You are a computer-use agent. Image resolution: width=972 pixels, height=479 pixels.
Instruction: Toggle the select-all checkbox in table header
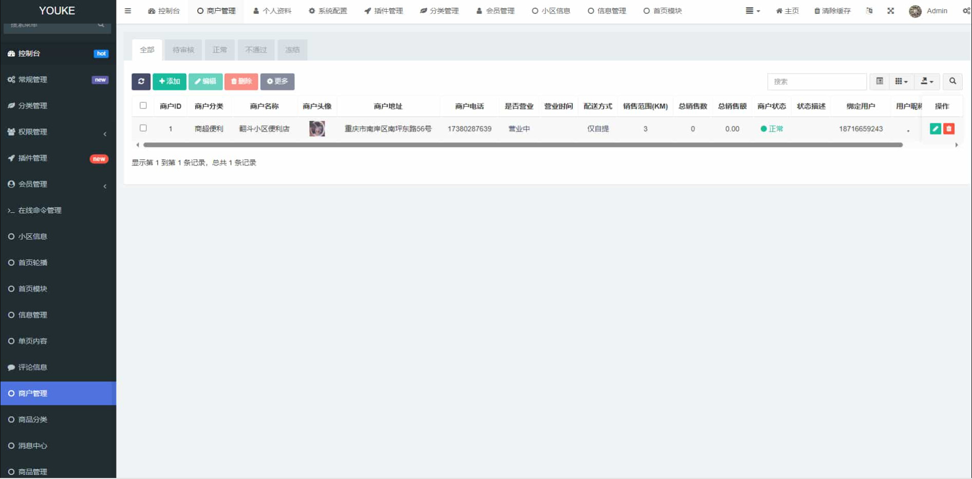[x=143, y=105]
